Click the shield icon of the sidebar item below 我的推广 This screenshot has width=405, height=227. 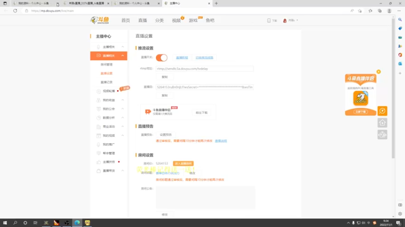(98, 153)
